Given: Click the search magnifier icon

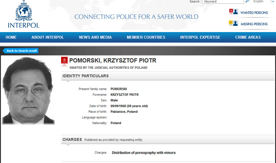Looking at the screenshot, I should pos(247,1).
